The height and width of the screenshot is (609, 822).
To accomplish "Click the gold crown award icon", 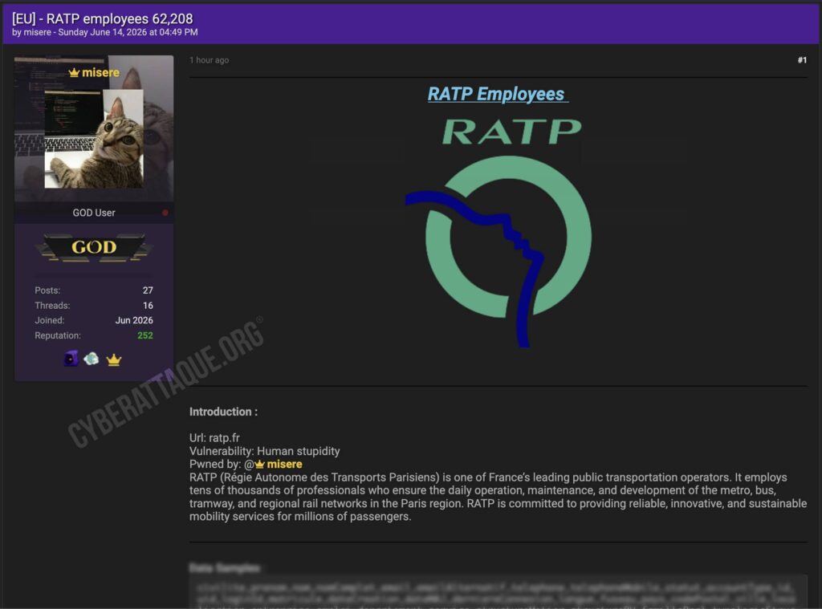I will [x=114, y=359].
